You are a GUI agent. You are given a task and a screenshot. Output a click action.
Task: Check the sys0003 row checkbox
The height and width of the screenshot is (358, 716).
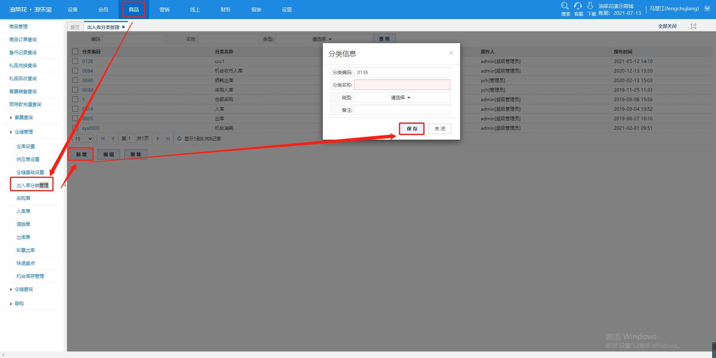point(75,128)
